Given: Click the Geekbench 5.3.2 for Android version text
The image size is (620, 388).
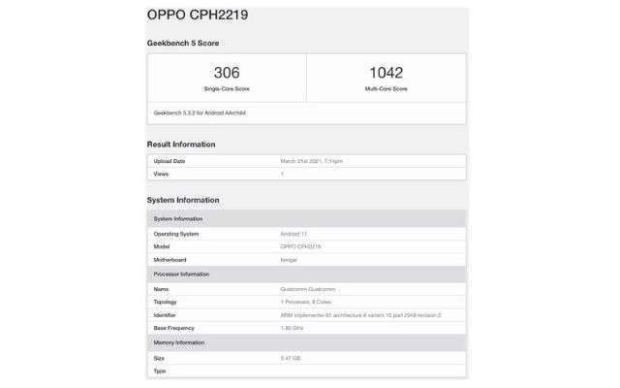Looking at the screenshot, I should [200, 113].
